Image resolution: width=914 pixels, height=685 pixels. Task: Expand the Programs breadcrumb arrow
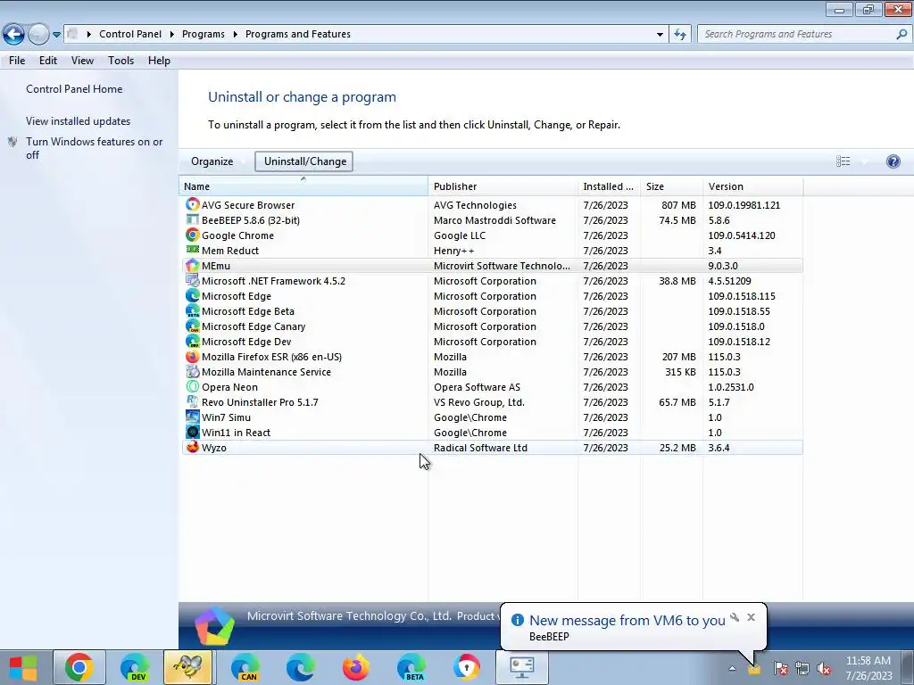click(235, 35)
